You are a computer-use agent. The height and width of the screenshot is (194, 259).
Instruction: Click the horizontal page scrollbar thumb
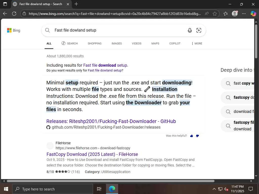pyautogui.click(x=111, y=181)
